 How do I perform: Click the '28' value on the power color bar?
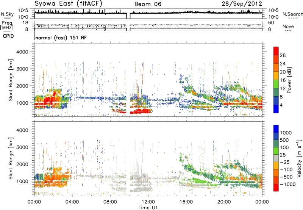point(283,55)
